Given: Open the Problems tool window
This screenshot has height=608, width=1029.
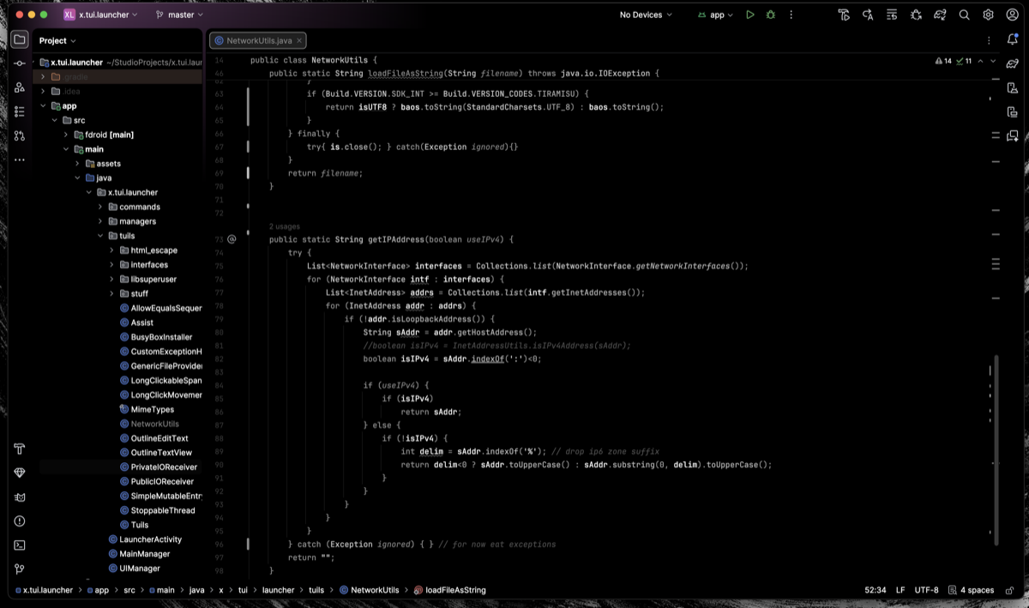Looking at the screenshot, I should [20, 521].
